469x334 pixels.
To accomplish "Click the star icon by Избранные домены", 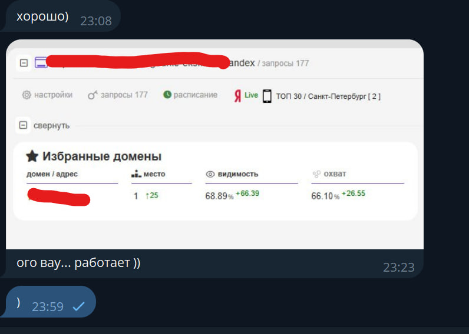I will 32,156.
